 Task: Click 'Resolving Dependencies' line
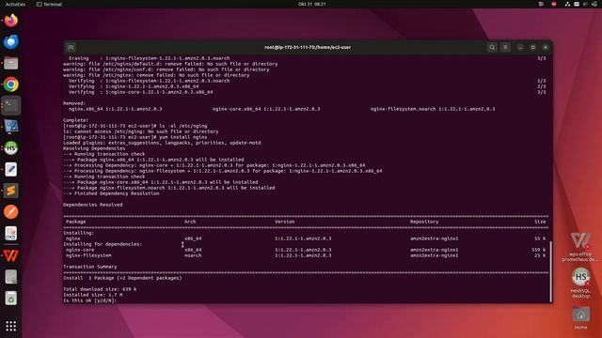click(94, 148)
